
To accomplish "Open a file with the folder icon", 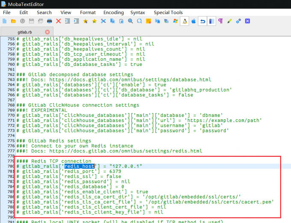I will pos(13,21).
